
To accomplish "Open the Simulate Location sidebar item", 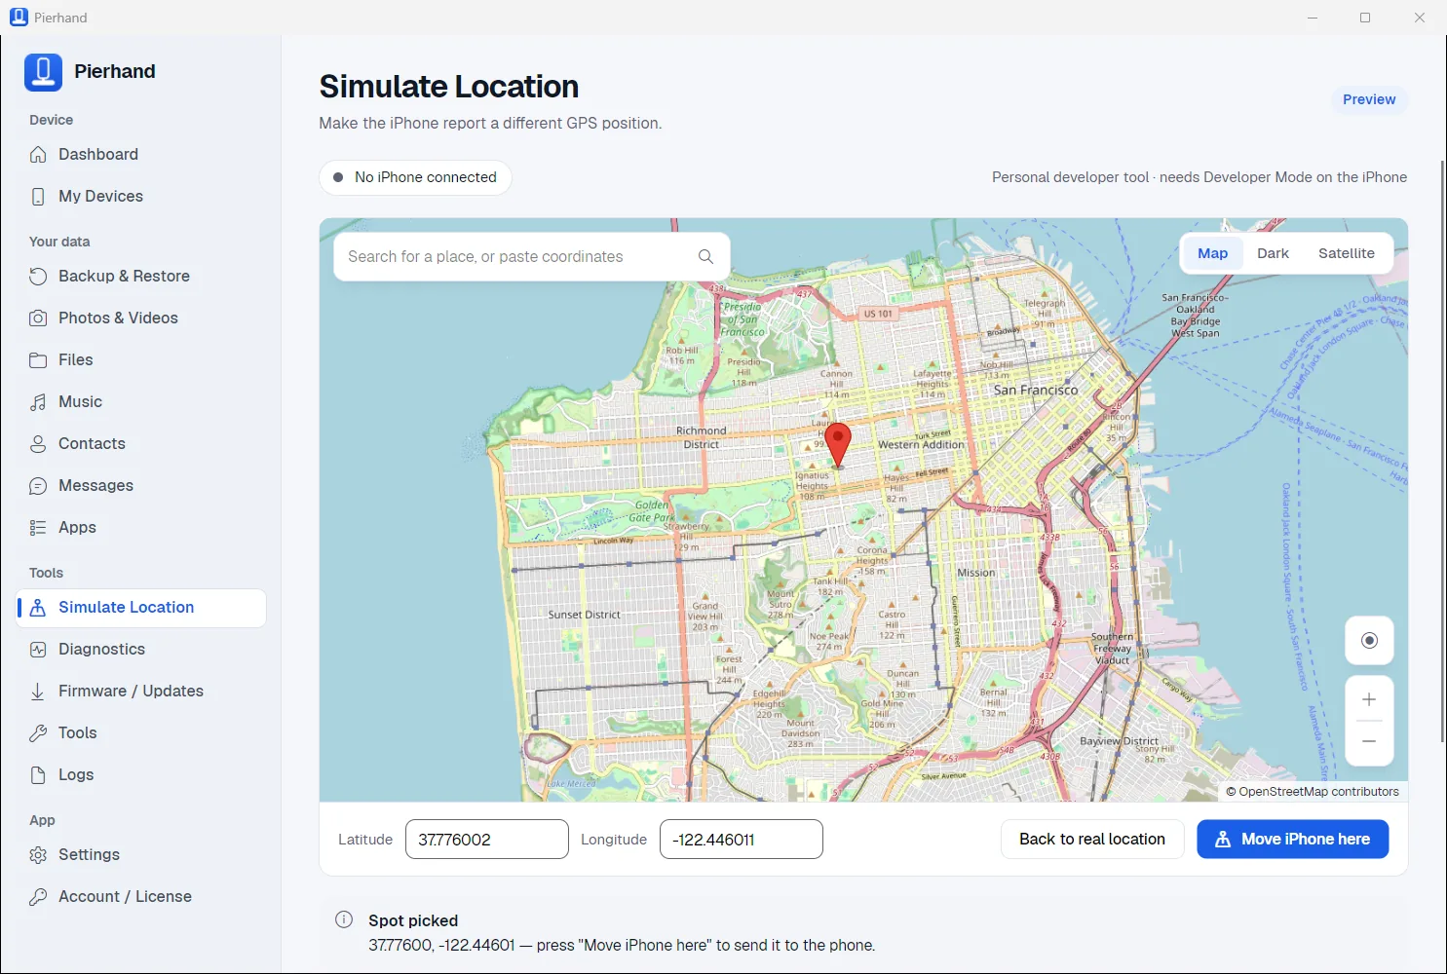I will click(x=141, y=608).
